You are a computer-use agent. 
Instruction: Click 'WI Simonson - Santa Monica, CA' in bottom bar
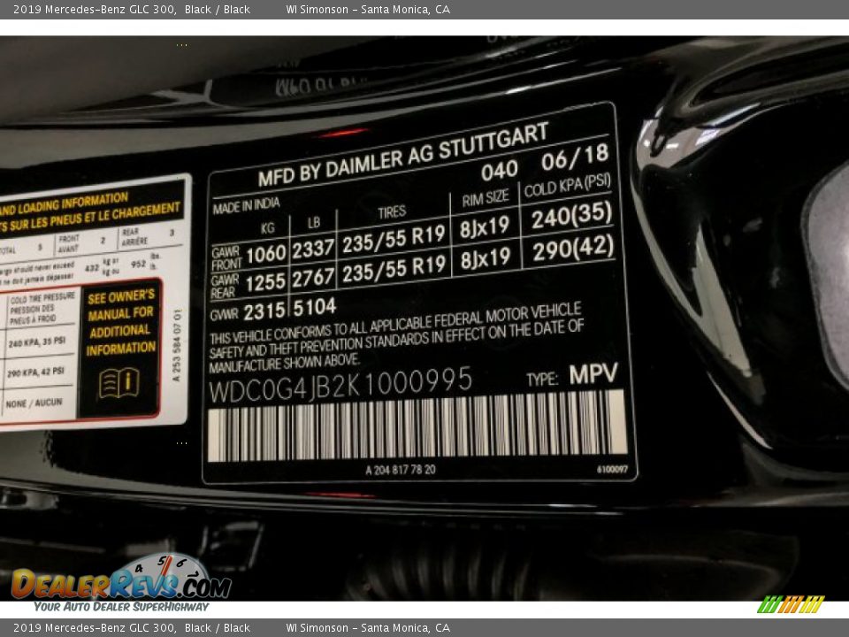pos(368,628)
